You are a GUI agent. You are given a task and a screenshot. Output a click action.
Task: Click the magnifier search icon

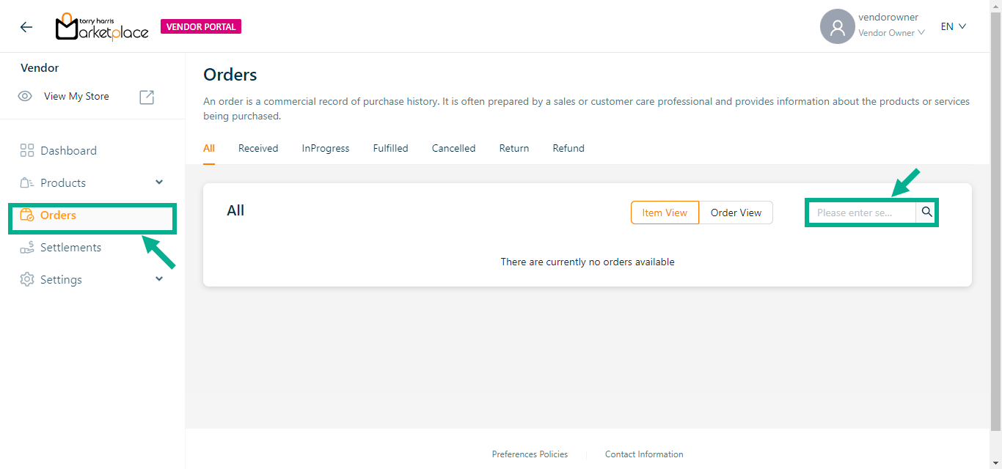(927, 213)
